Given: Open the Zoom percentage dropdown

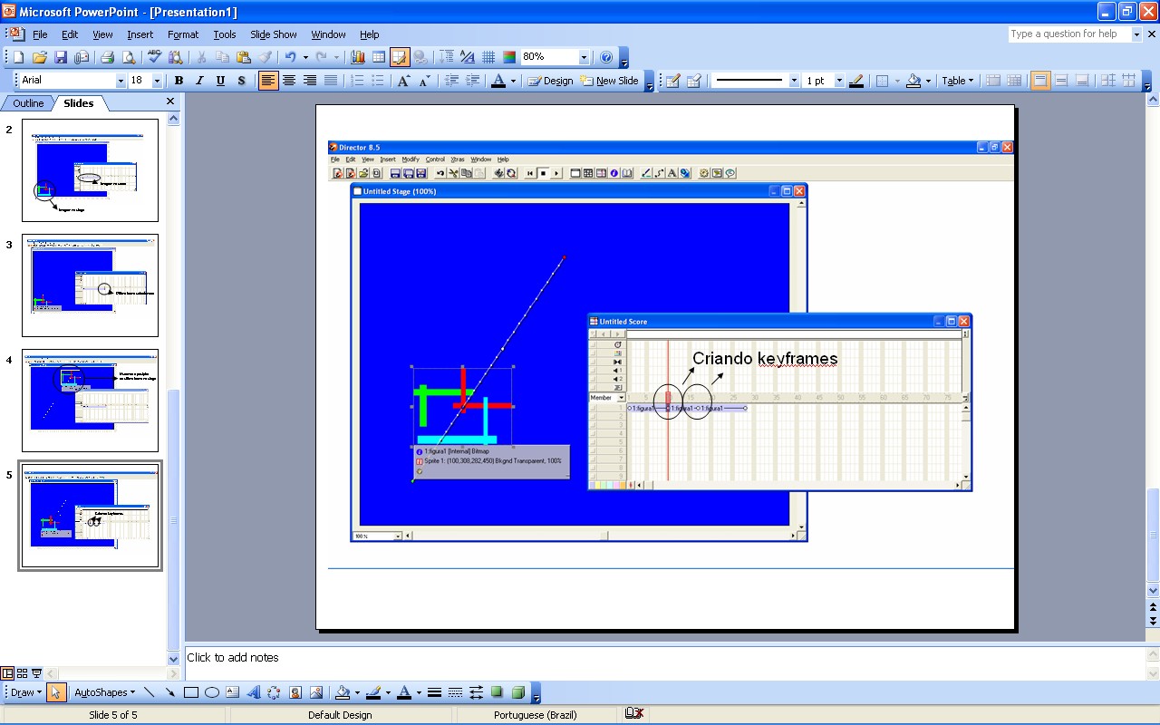Looking at the screenshot, I should [x=584, y=57].
